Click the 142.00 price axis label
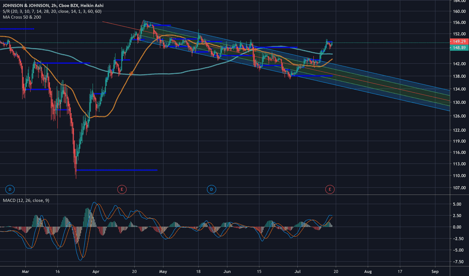 click(459, 64)
